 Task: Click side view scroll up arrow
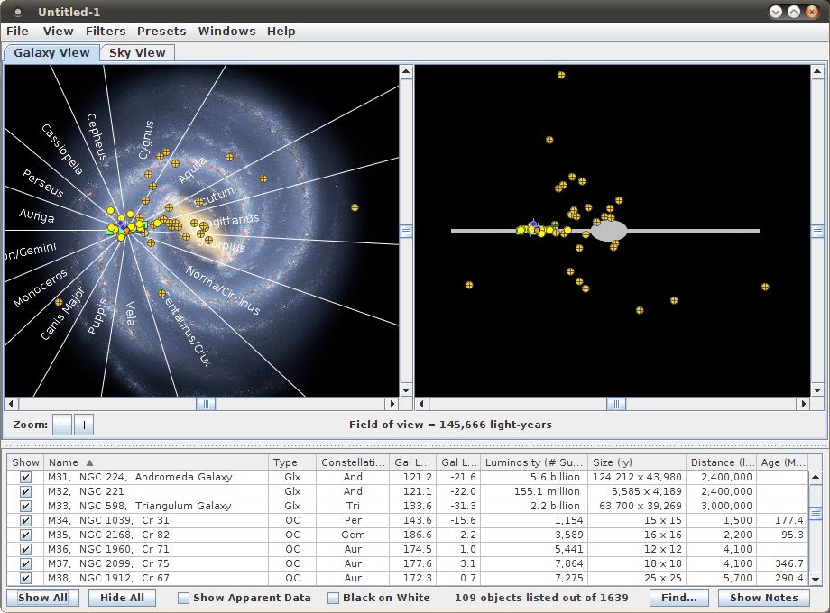click(817, 71)
